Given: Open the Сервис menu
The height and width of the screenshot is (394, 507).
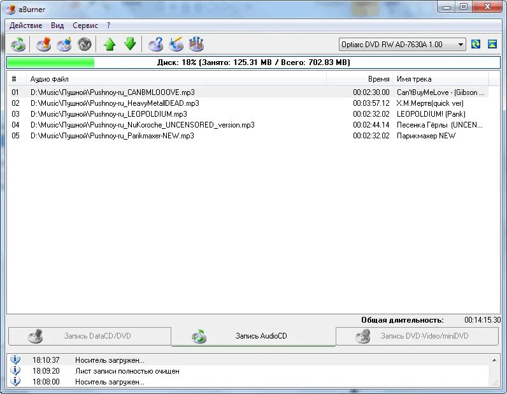Looking at the screenshot, I should coord(85,26).
